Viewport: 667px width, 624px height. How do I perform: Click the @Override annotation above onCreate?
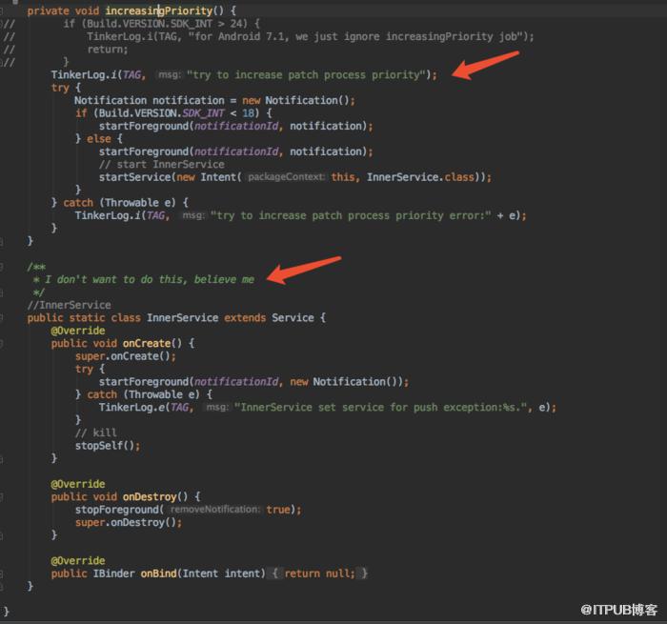click(78, 331)
